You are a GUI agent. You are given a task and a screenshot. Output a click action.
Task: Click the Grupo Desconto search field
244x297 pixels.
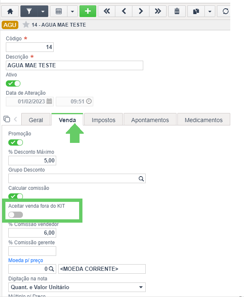point(77,179)
